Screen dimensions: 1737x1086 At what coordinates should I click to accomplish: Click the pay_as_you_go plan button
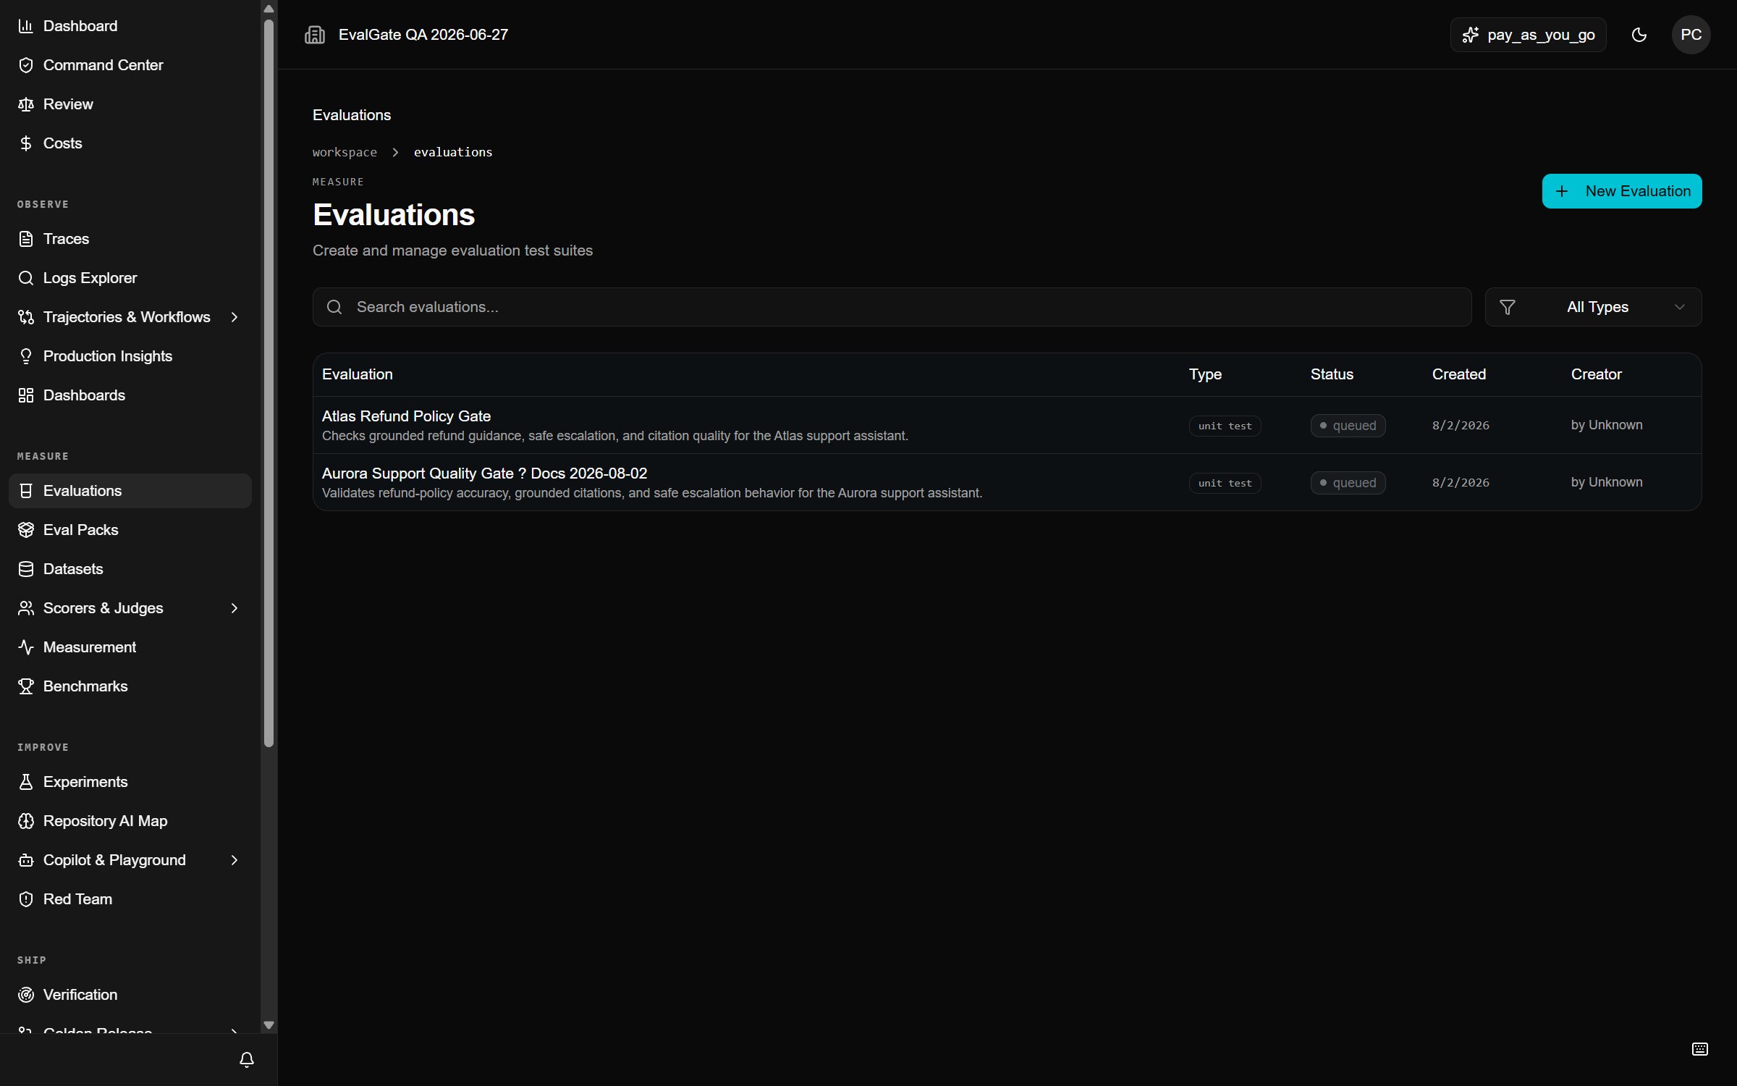click(x=1528, y=35)
